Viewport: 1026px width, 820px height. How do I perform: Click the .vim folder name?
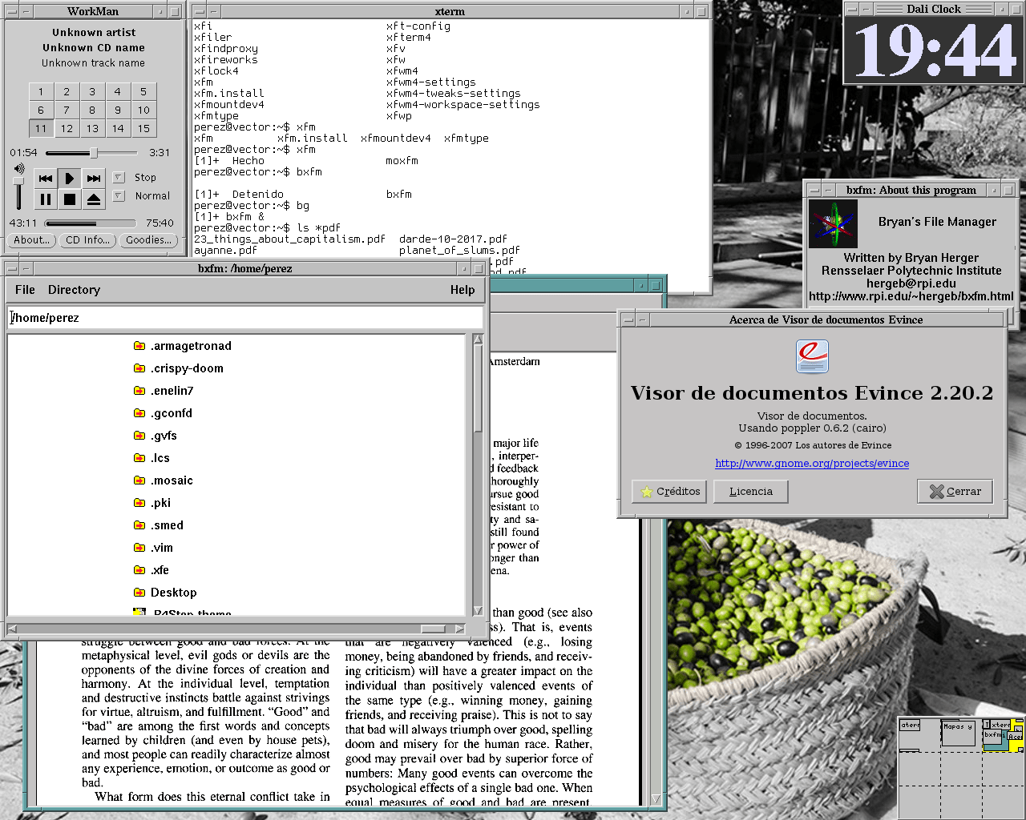point(162,548)
